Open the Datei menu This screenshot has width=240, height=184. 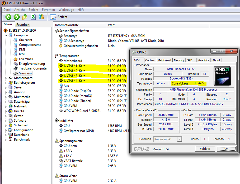[x=7, y=10]
